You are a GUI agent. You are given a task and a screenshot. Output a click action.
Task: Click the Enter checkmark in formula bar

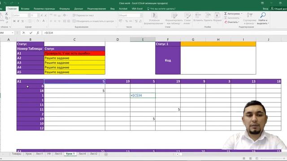(31, 33)
